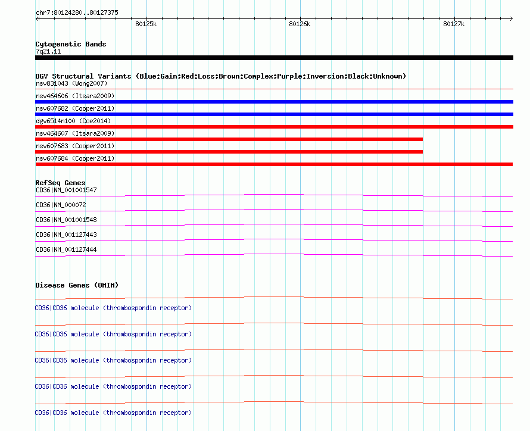The height and width of the screenshot is (431, 530).
Task: Open the CD36|NM_001127444 transcript label
Action: [66, 249]
